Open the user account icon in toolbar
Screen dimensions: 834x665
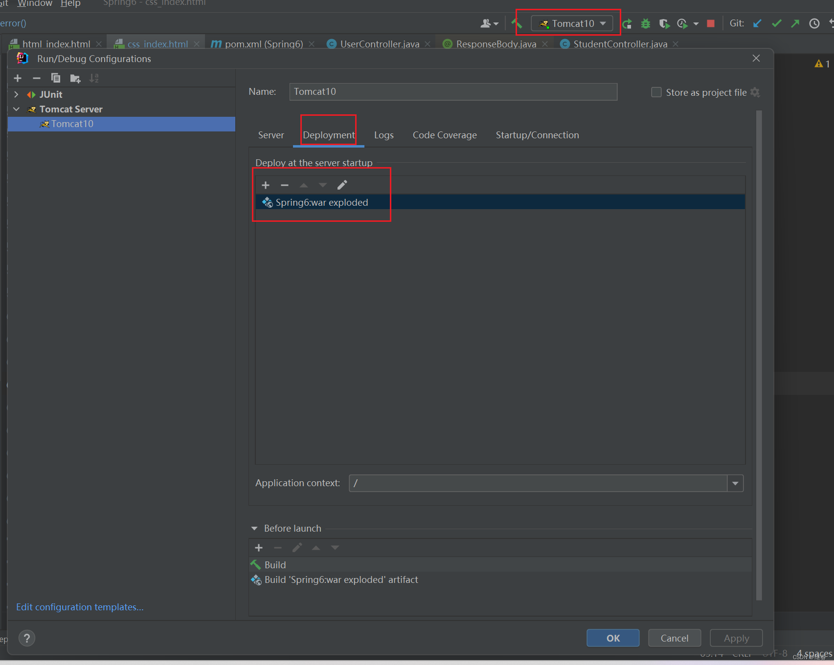pyautogui.click(x=489, y=23)
